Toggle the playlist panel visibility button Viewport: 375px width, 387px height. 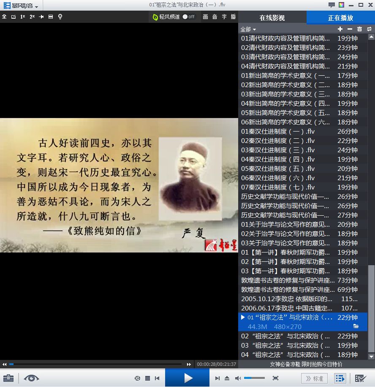(x=340, y=378)
